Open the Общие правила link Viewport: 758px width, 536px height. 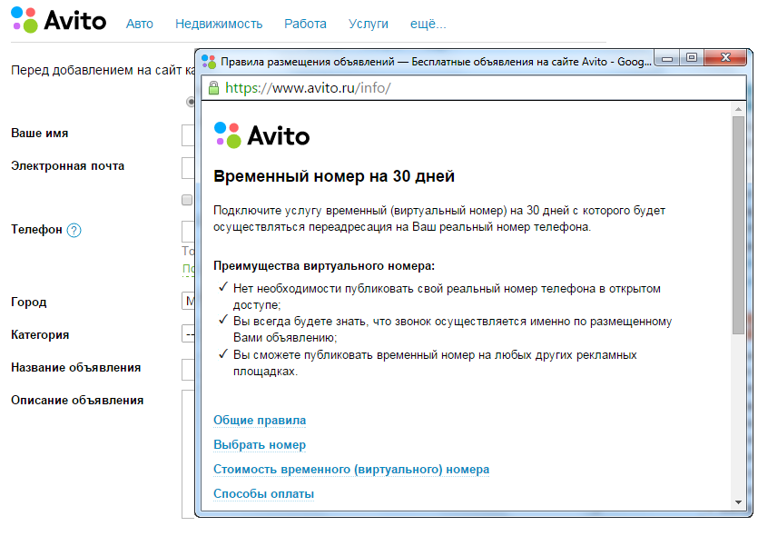[260, 420]
